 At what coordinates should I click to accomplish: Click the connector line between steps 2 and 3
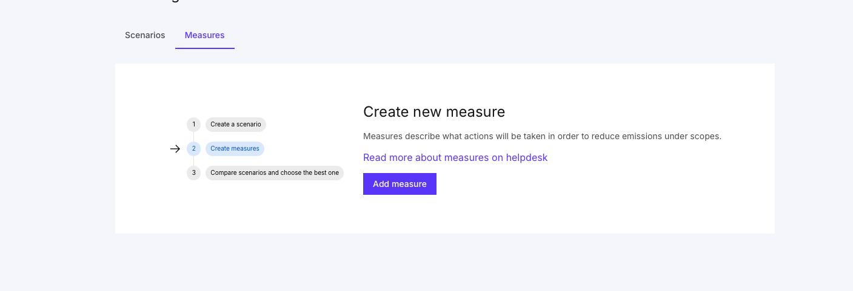click(193, 161)
